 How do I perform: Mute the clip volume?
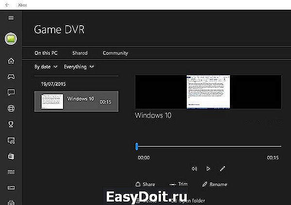click(x=194, y=169)
